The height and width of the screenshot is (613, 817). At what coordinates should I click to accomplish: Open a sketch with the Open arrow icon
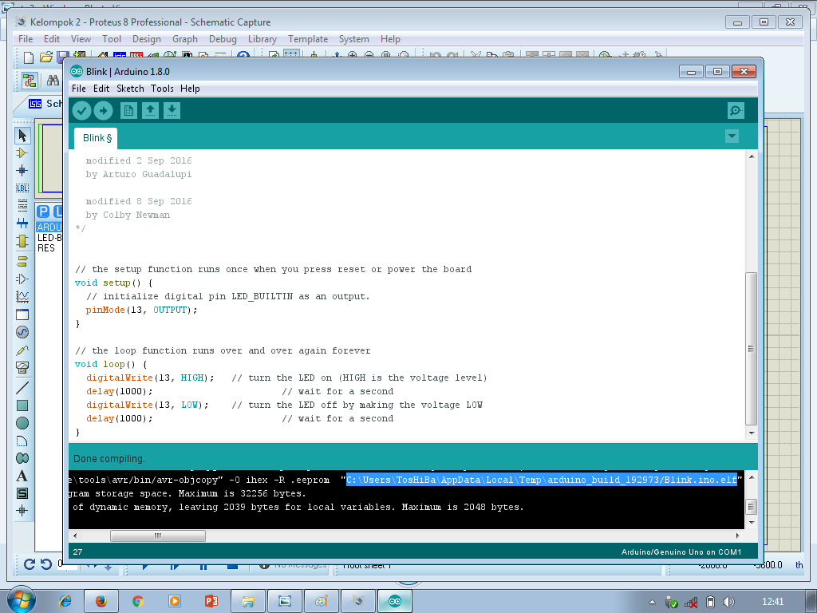pos(151,110)
